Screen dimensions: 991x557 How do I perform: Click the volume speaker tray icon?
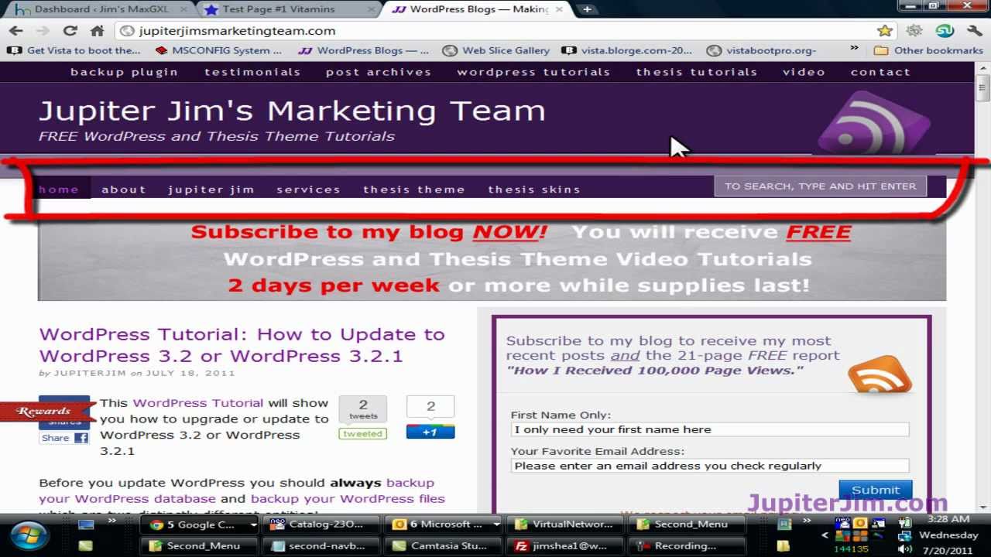click(x=904, y=548)
